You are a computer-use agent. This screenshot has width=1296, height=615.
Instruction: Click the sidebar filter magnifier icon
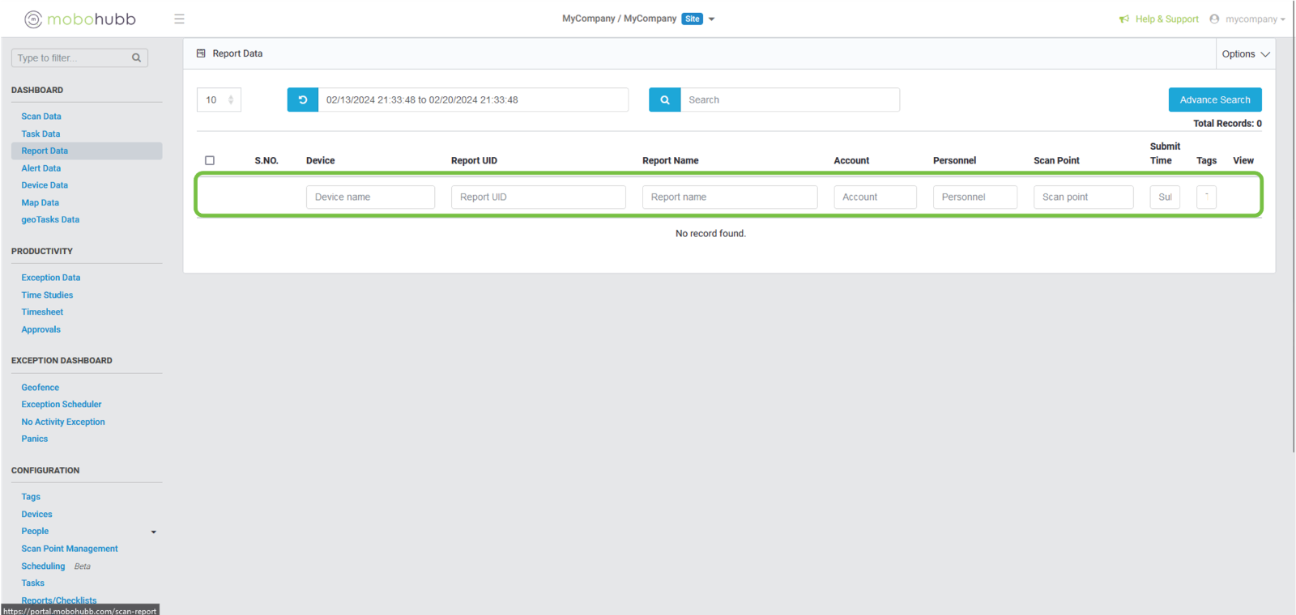click(x=136, y=57)
